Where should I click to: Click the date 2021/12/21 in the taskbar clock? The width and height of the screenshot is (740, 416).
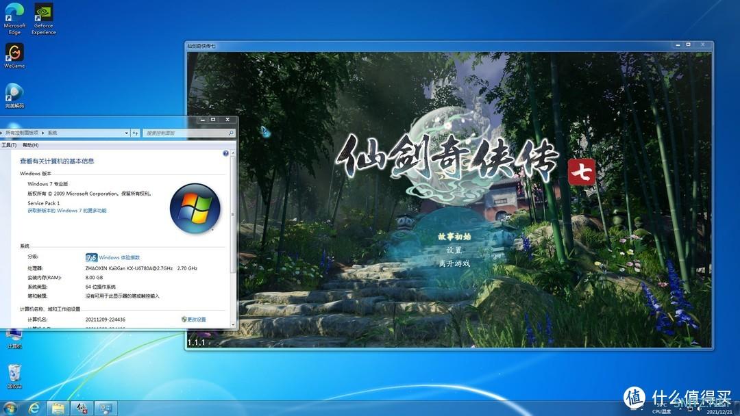click(719, 412)
